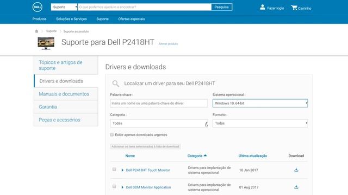The image size is (348, 195).
Task: Open Dell DDM Monitor Application link
Action: (x=148, y=187)
